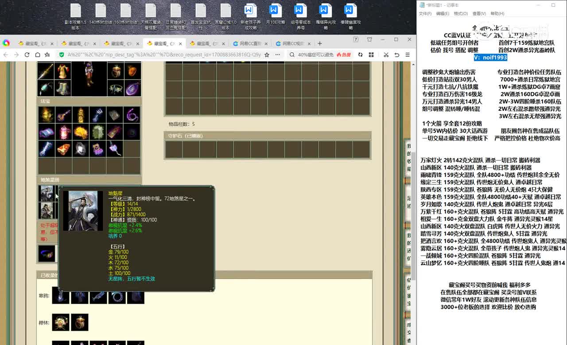This screenshot has width=567, height=345.
Task: Select the purple whip item in 法宝 grid
Action: click(132, 114)
